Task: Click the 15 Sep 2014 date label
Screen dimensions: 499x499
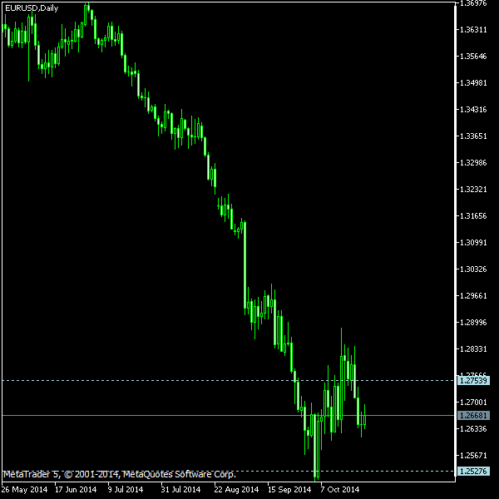Action: pyautogui.click(x=289, y=490)
